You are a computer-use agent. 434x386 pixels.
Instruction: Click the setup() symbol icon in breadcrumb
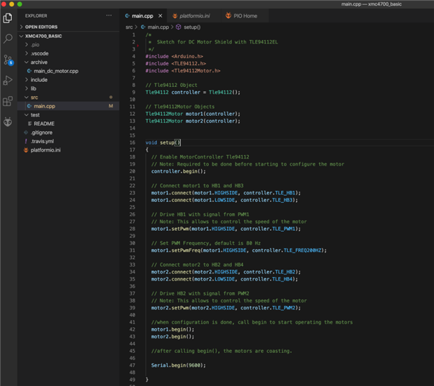[x=179, y=27]
